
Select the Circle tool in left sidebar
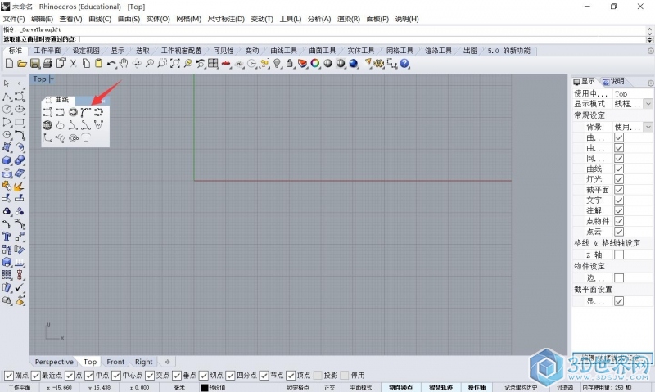coord(7,110)
